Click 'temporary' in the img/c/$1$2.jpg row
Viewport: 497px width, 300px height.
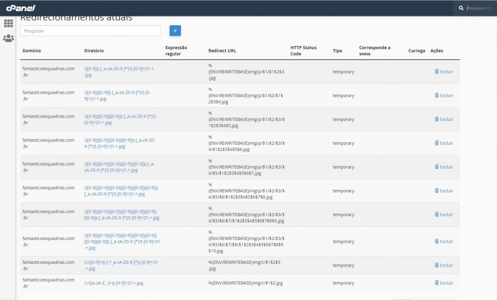(x=343, y=283)
